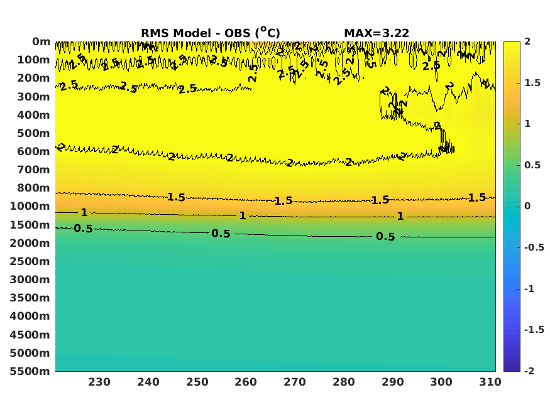Select the '600m' depth tick label
This screenshot has height=412, width=550.
[x=33, y=151]
